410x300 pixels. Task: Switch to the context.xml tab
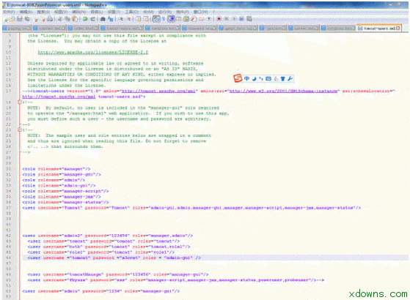coord(50,29)
